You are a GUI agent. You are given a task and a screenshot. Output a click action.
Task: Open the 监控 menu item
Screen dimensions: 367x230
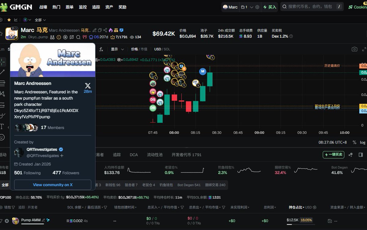[x=83, y=7]
